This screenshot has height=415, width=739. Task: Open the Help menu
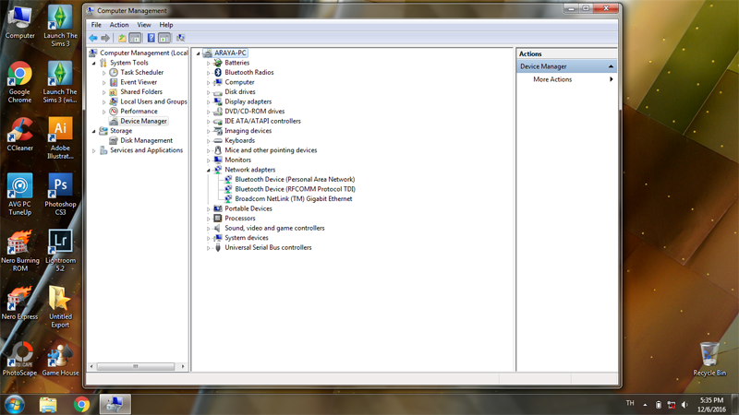coord(166,25)
